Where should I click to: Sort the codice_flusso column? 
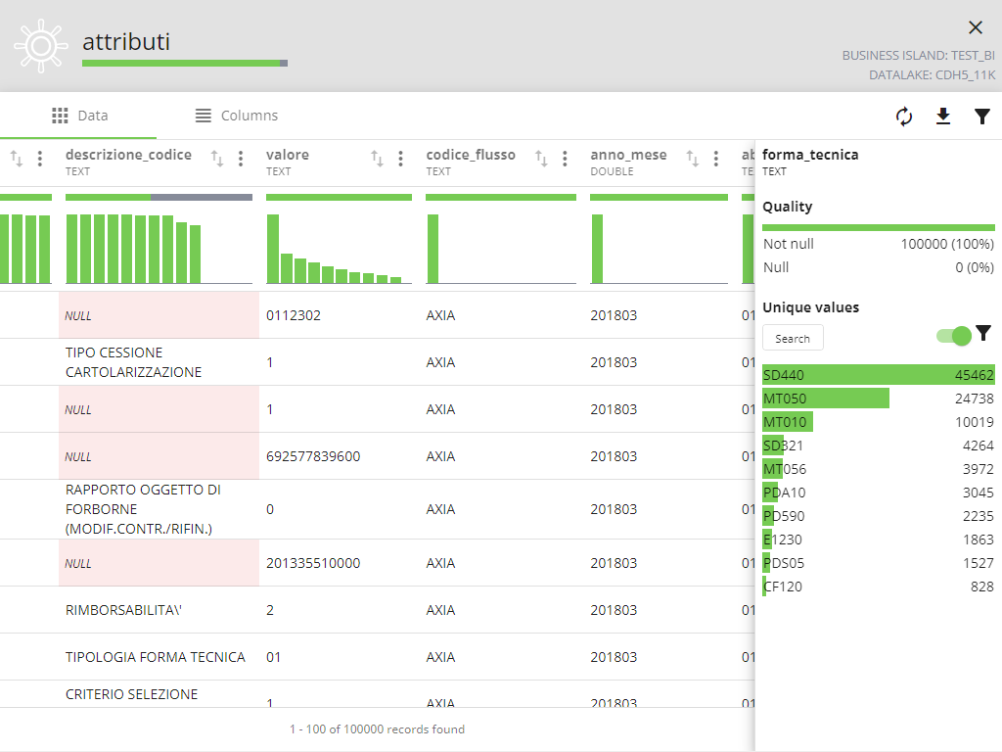(541, 159)
